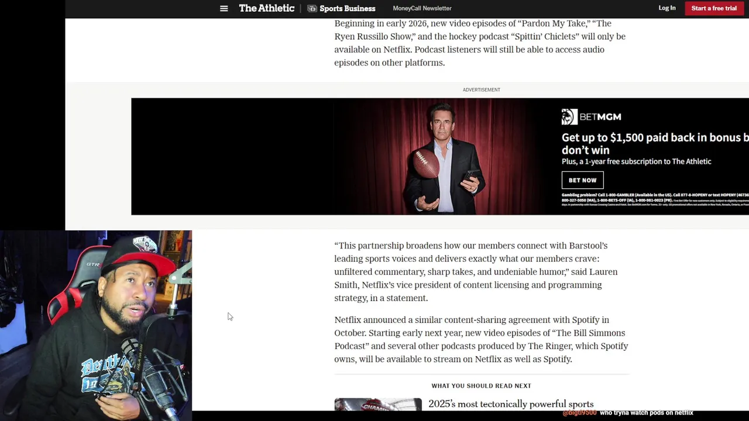Click the webcam overlay of the streamer
This screenshot has width=749, height=421.
[96, 325]
